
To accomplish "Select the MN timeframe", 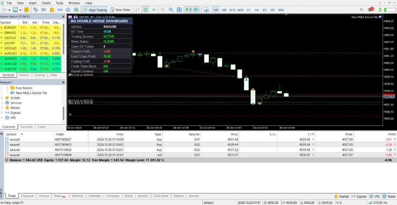I will [281, 10].
